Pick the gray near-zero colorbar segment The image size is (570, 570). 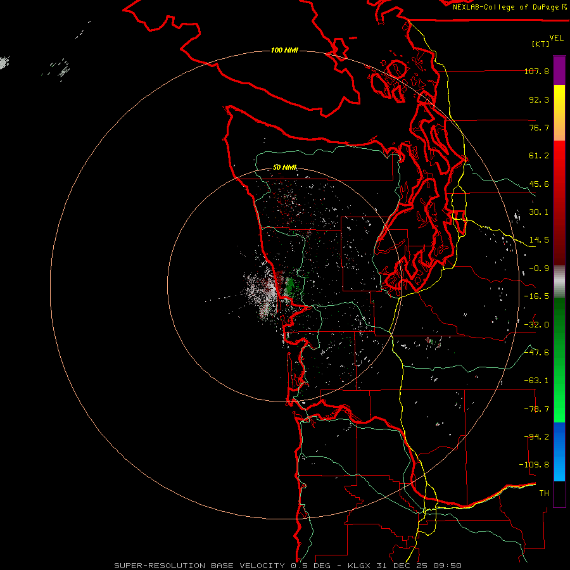click(x=559, y=280)
